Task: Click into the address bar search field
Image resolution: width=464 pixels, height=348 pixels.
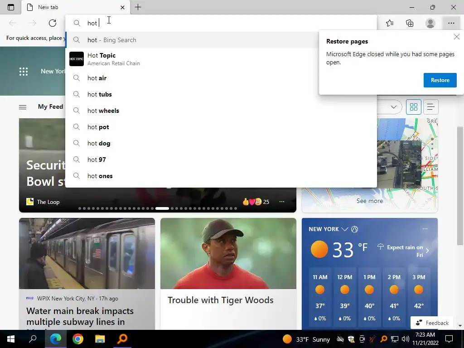Action: point(221,23)
